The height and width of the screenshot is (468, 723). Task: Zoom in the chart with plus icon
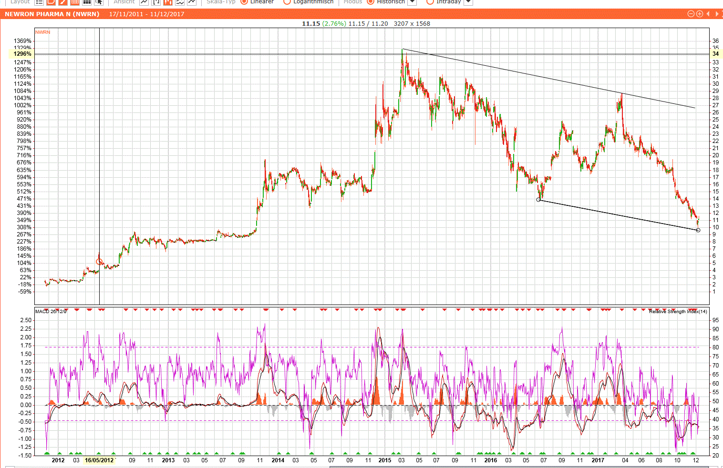[699, 14]
